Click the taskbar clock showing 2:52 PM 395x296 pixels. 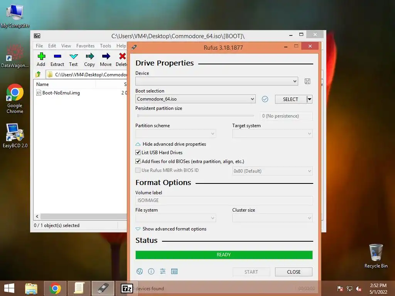[x=378, y=289]
